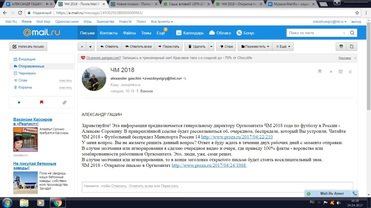
Task: Click the Написать письмо button
Action: (x=28, y=47)
